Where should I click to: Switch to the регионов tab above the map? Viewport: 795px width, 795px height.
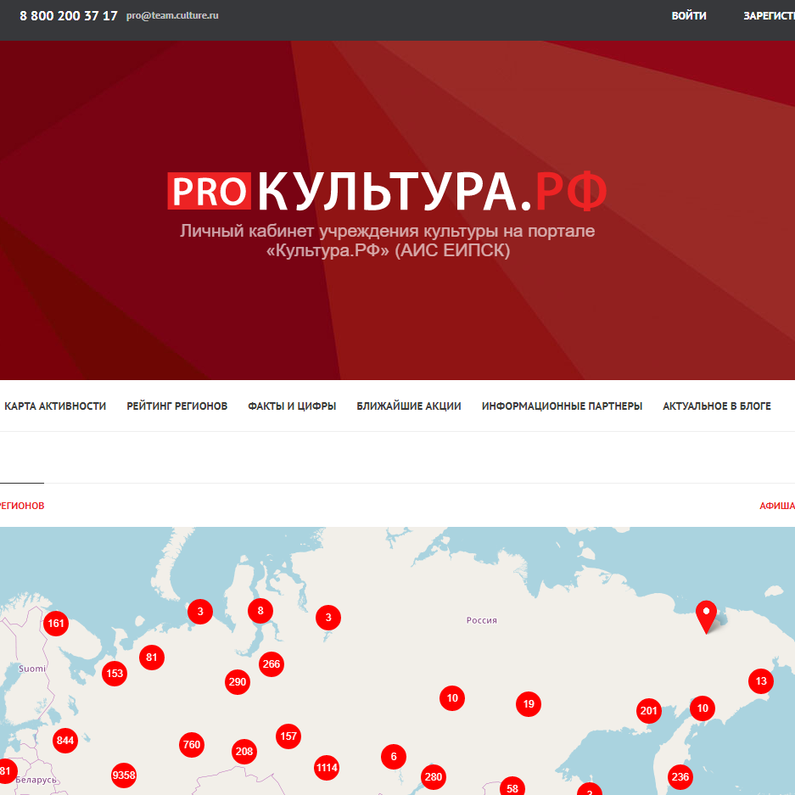tap(22, 506)
